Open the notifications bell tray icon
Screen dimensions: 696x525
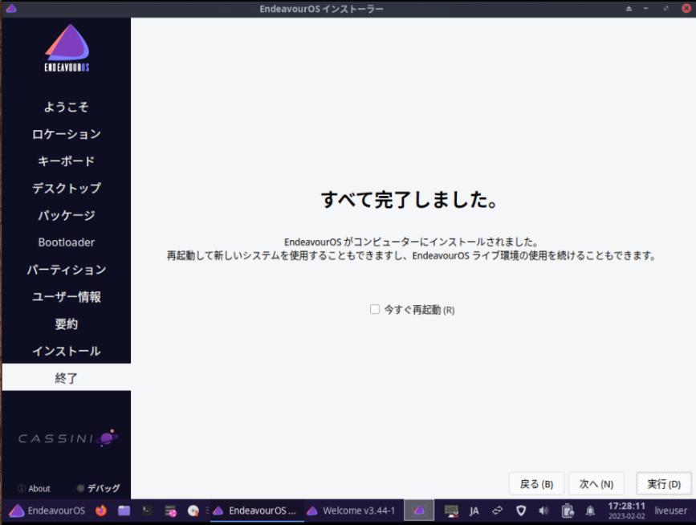coord(590,511)
